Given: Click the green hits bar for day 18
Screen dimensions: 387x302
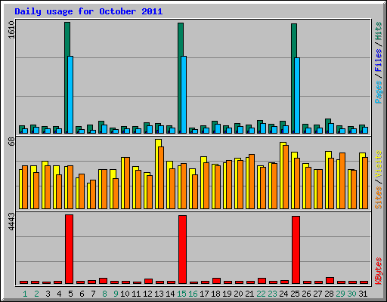Looking at the screenshot, I should (x=214, y=127).
